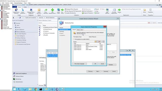Switch to the Criteria tab
Viewport: 162px width, 91px height.
pyautogui.click(x=78, y=30)
